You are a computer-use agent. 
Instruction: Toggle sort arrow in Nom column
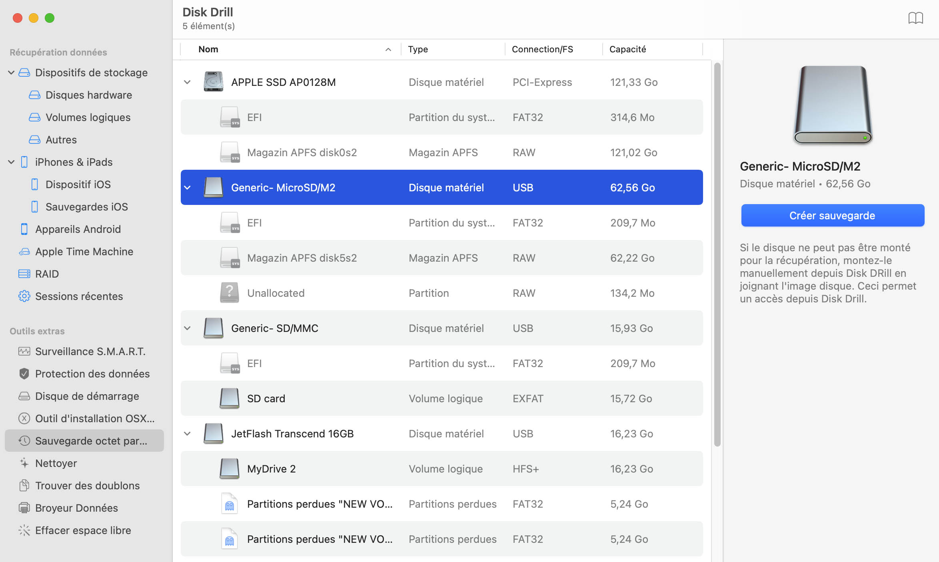pos(388,50)
